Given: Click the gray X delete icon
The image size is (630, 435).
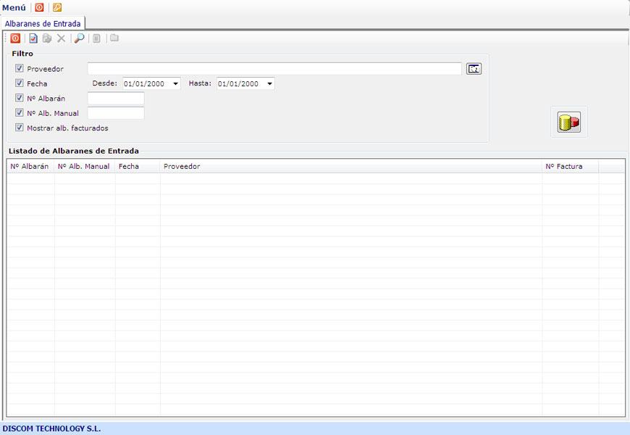Looking at the screenshot, I should tap(62, 38).
